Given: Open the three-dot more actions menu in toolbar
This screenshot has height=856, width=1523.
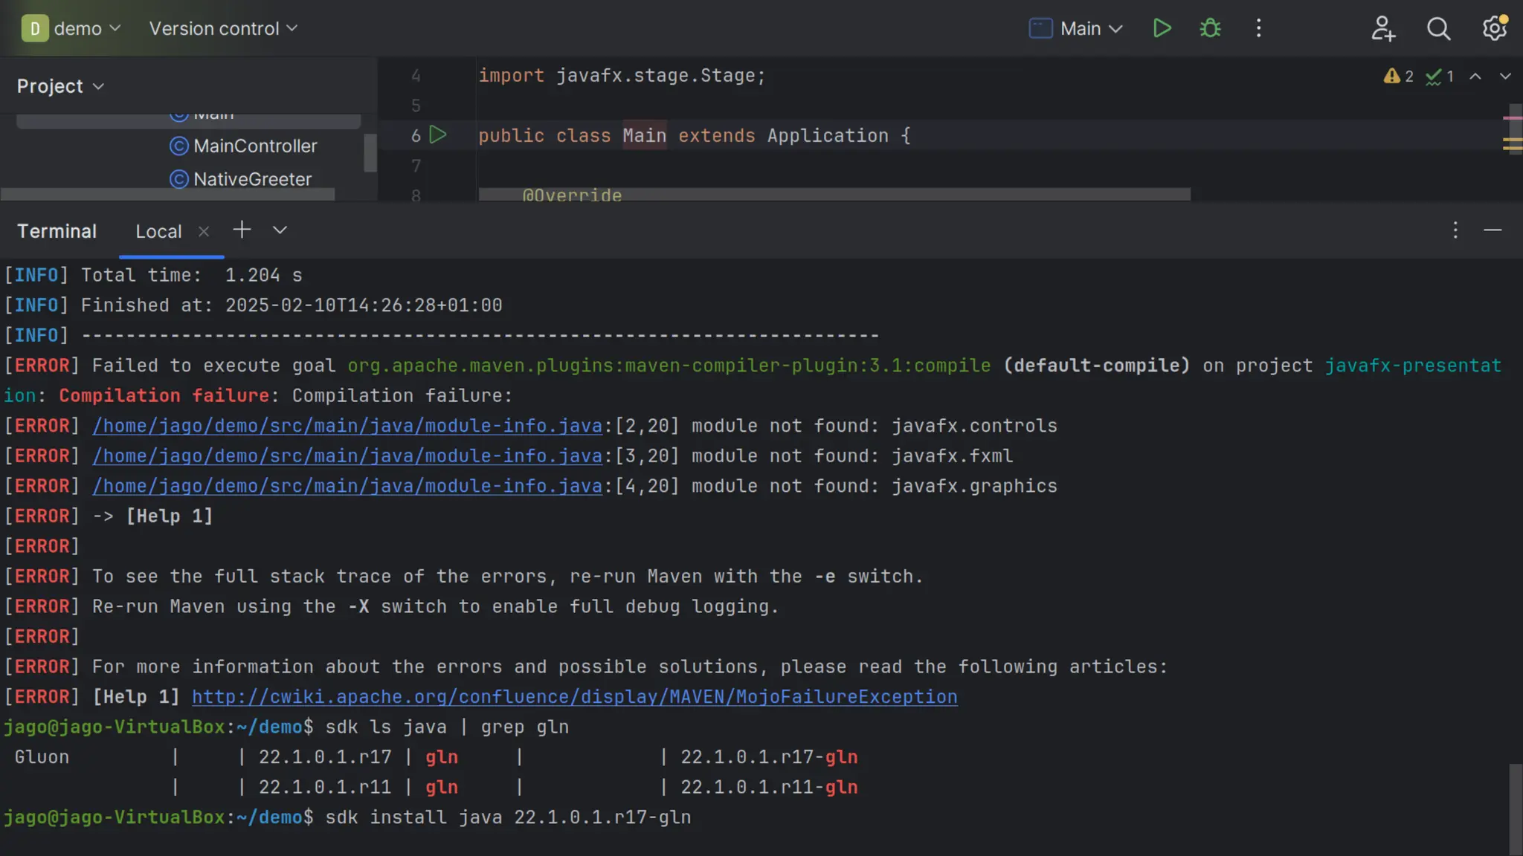Looking at the screenshot, I should tap(1258, 28).
